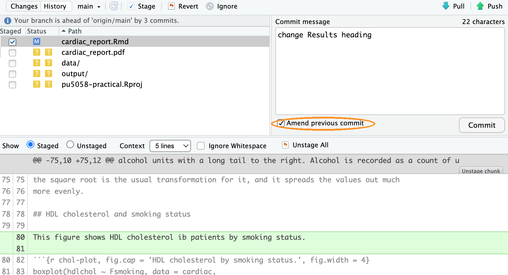Image resolution: width=508 pixels, height=275 pixels.
Task: Click the chol-plot code chunk line
Action: click(201, 260)
